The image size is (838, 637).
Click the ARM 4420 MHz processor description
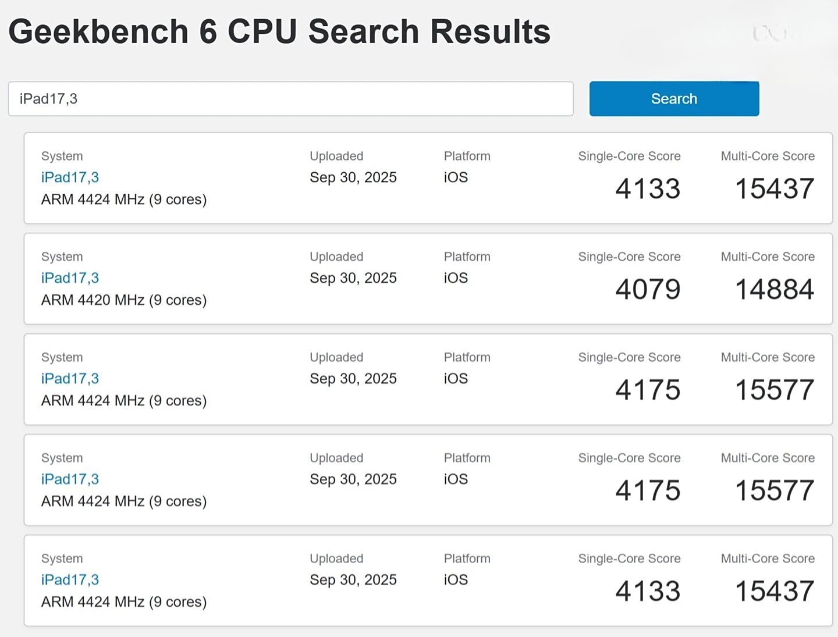coord(123,300)
